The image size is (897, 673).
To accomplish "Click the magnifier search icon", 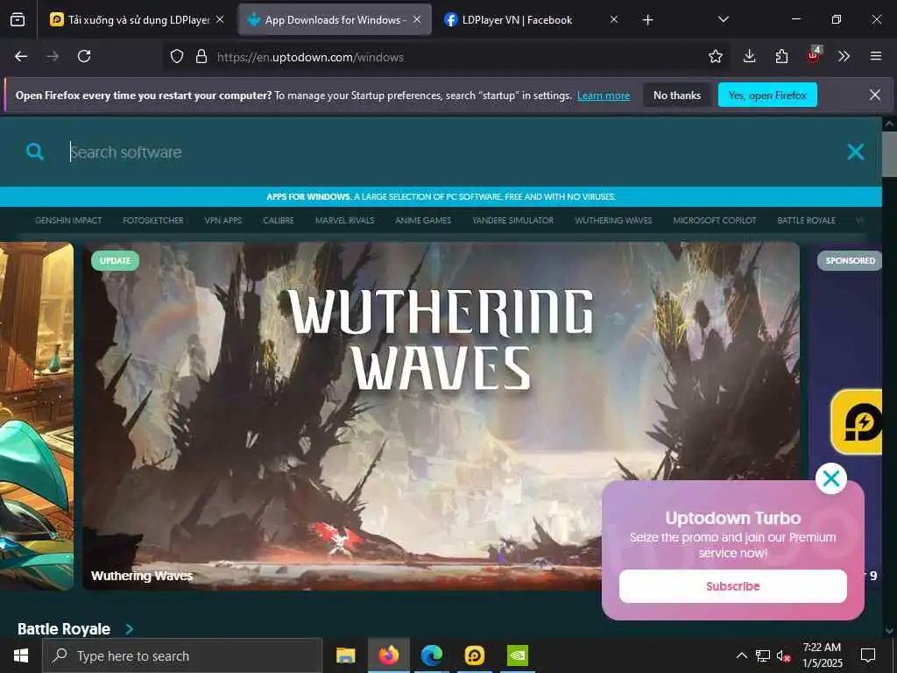I will [35, 152].
